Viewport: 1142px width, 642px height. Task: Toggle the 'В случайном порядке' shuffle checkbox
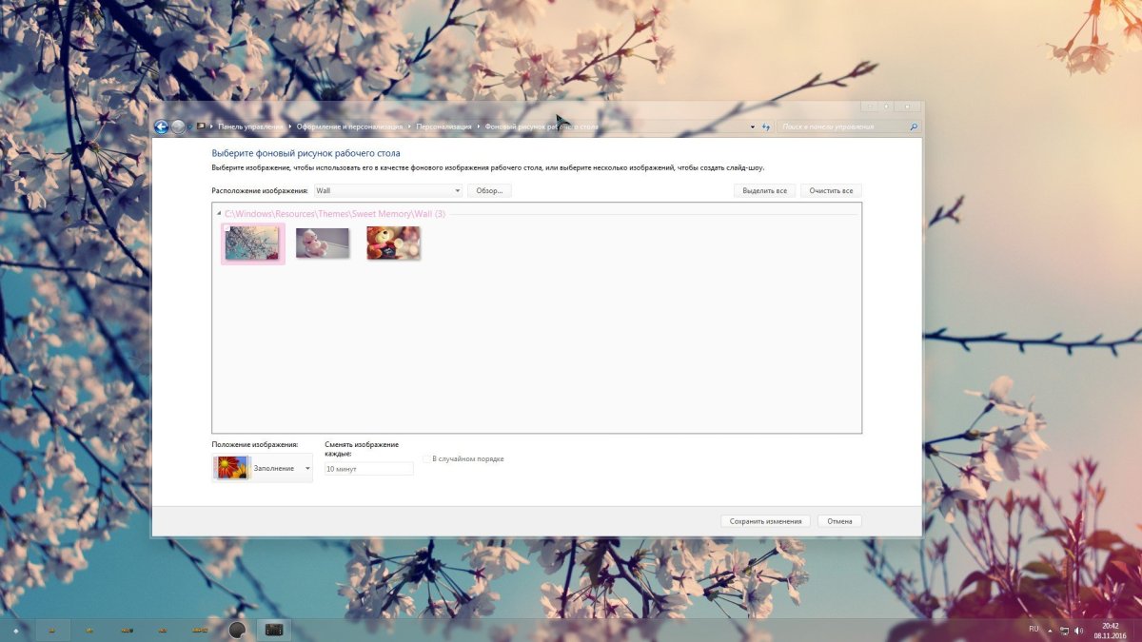427,459
